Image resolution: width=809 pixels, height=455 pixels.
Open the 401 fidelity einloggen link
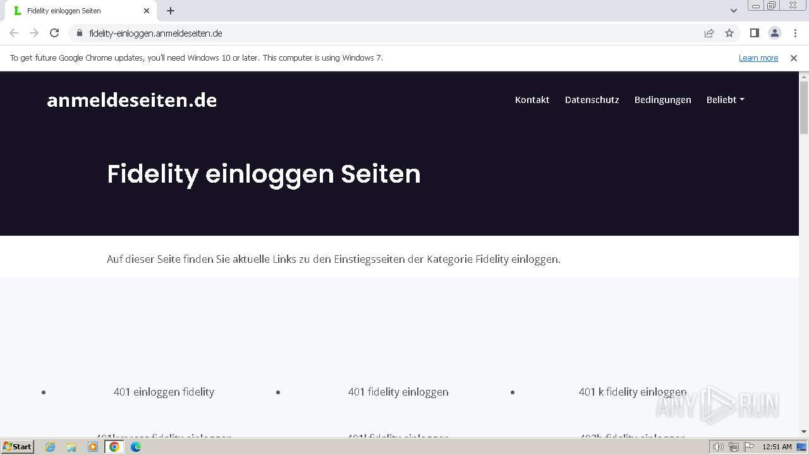[x=398, y=392]
